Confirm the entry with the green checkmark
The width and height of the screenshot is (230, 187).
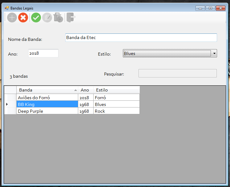[x=36, y=18]
